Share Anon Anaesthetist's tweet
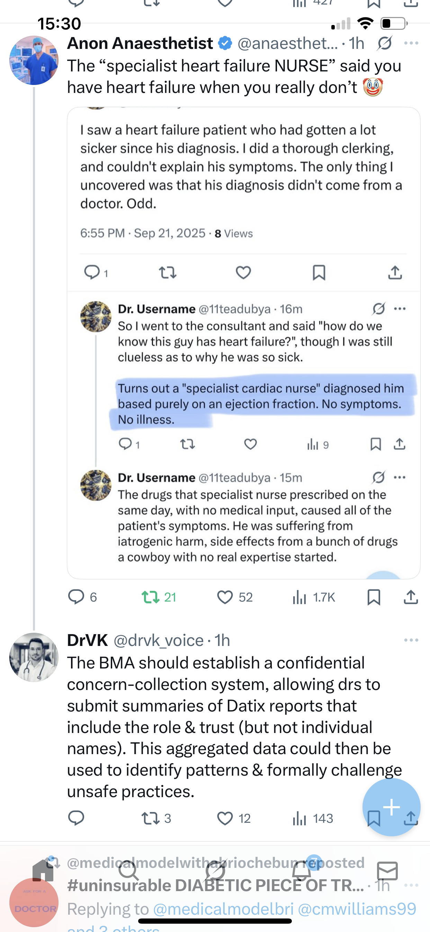This screenshot has height=932, width=430. [411, 597]
